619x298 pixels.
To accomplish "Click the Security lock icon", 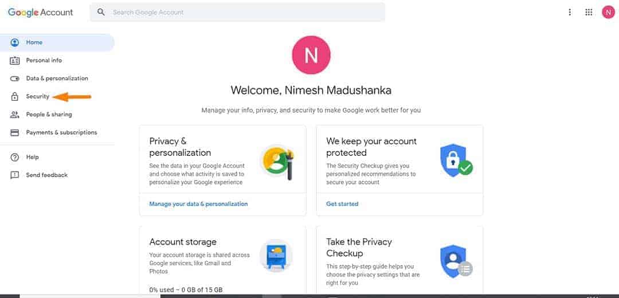I will [15, 97].
